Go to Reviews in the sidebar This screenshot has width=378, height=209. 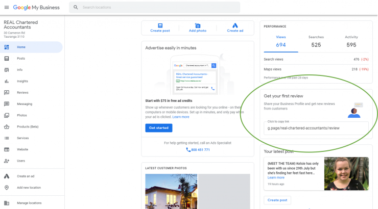[22, 93]
